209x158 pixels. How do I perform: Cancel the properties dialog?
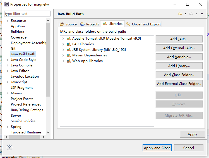[189, 148]
